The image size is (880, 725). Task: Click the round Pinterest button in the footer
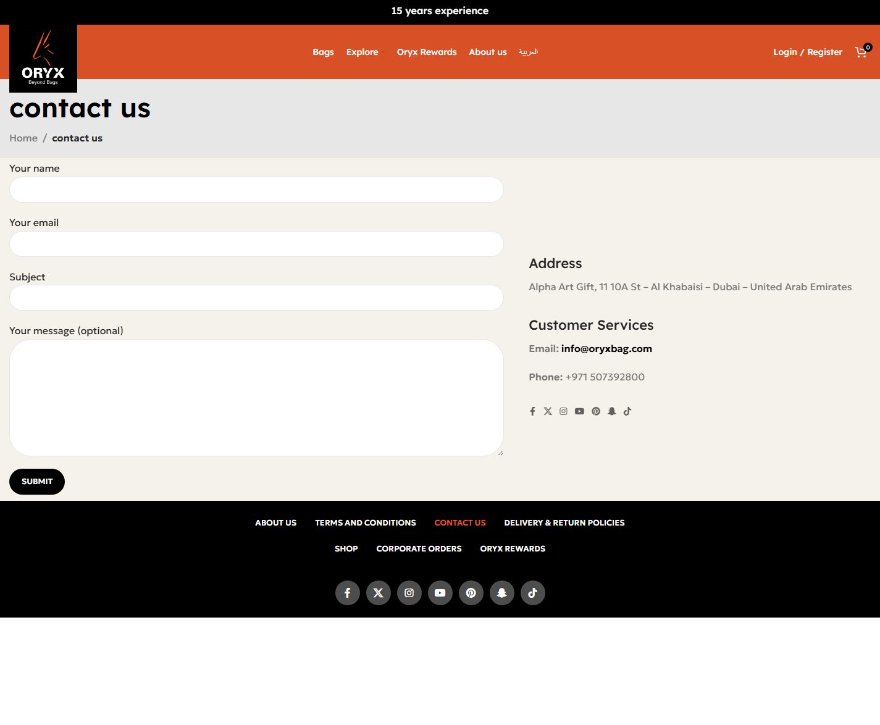(x=471, y=593)
